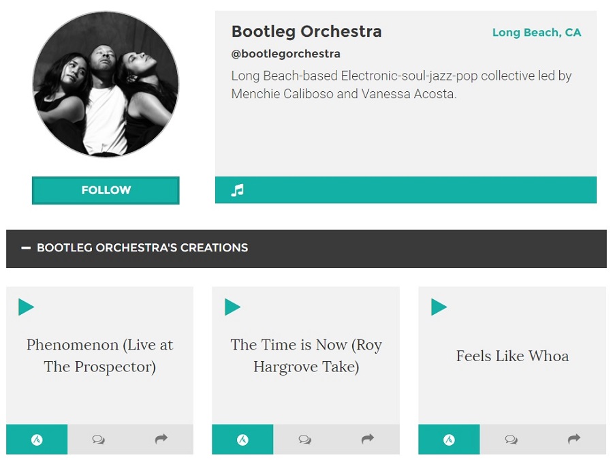Share the Feels Like Whoa track
Viewport: 613px width, 460px height.
pyautogui.click(x=574, y=439)
